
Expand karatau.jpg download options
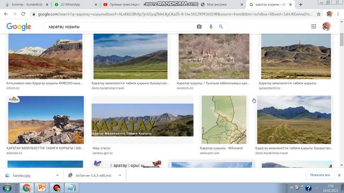click(x=58, y=175)
